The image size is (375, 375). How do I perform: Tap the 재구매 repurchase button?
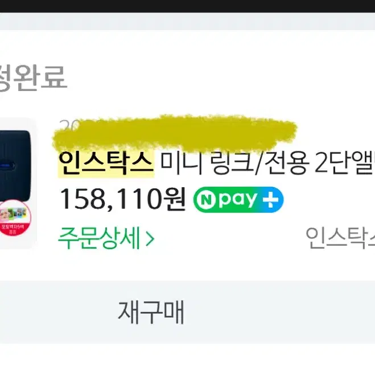[151, 312]
